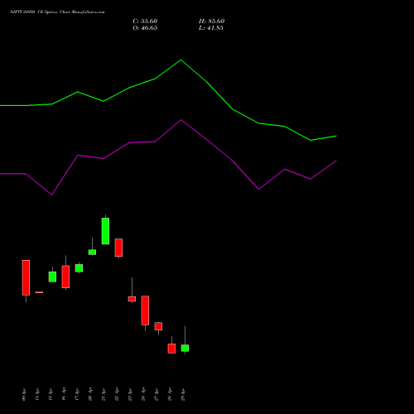Click the peak of the green line

[x=181, y=60]
